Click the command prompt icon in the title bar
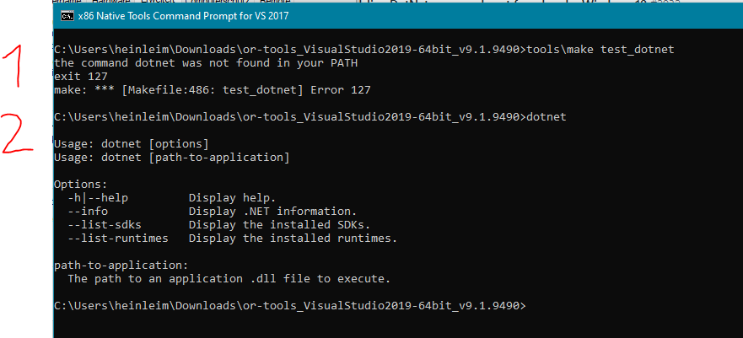Image resolution: width=743 pixels, height=338 pixels. pos(67,16)
